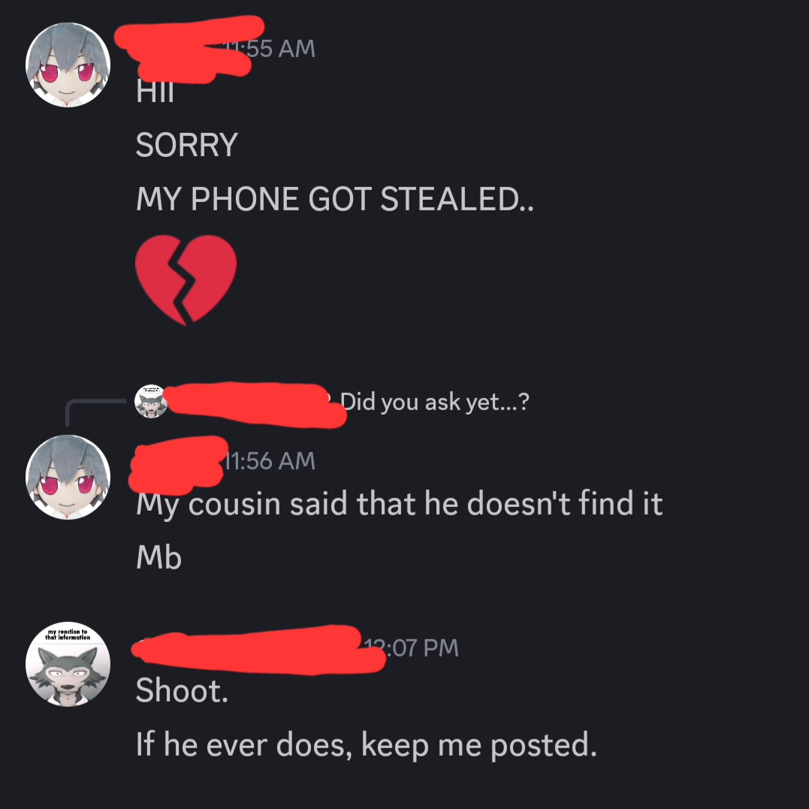This screenshot has height=809, width=809.
Task: Select the redacted username beside 11:56 AM
Action: pyautogui.click(x=178, y=464)
